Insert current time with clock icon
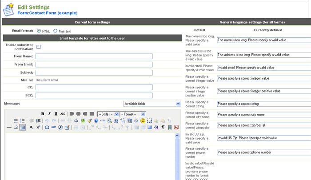The width and height of the screenshot is (311, 180). 136,120
